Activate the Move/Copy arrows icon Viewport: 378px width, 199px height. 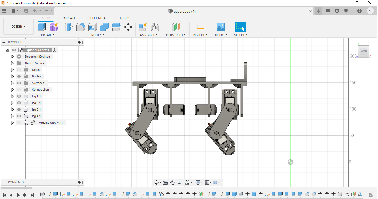point(128,27)
